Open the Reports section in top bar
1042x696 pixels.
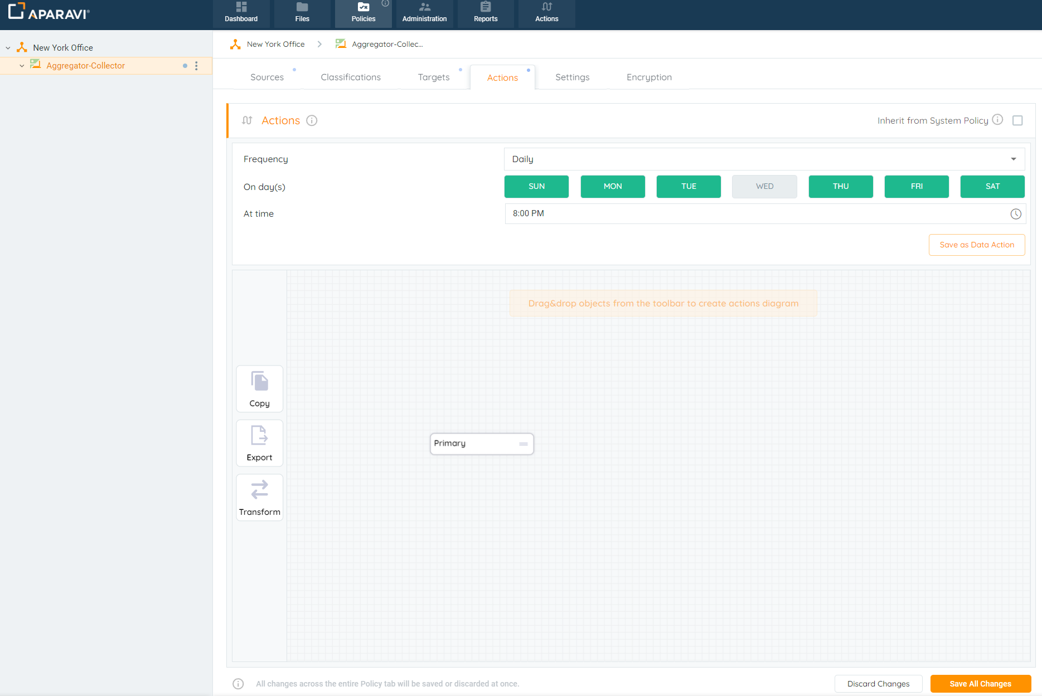tap(485, 13)
